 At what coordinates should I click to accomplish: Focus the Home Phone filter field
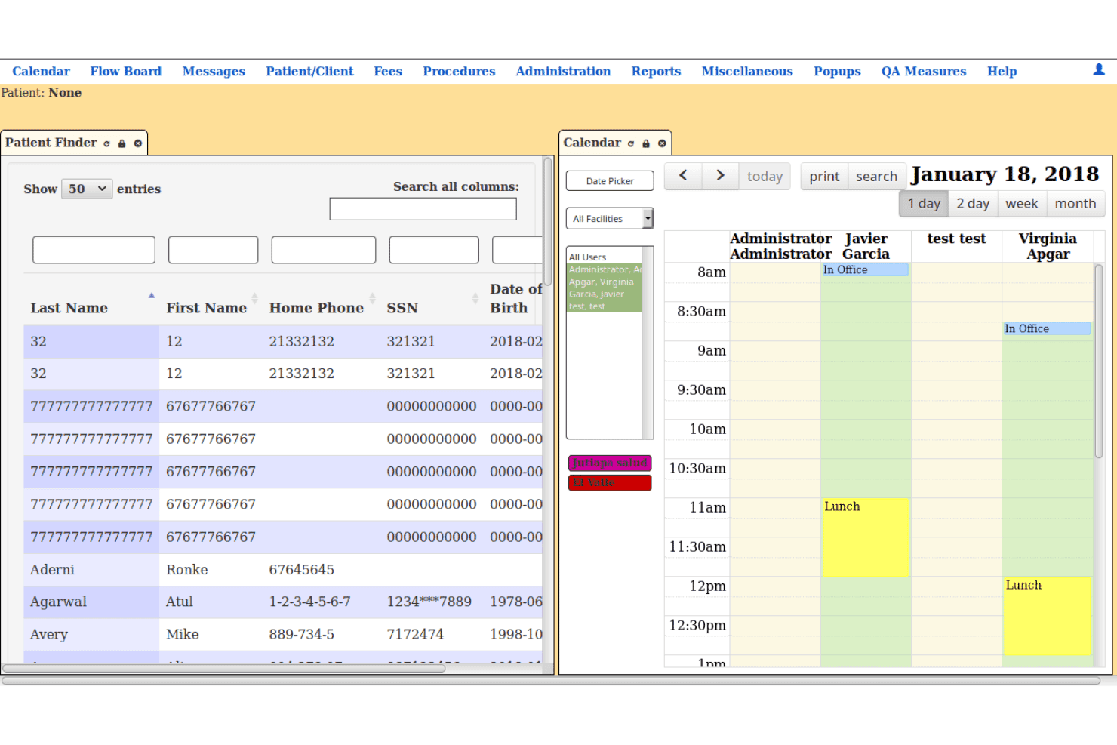tap(323, 250)
